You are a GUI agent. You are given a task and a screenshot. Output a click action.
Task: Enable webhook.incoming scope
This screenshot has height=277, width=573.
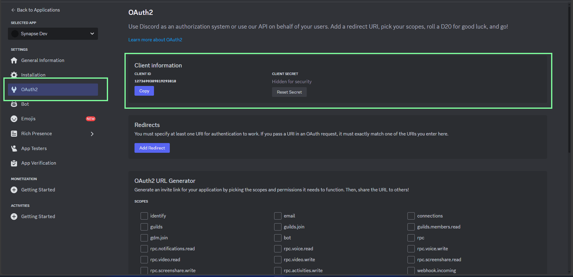click(x=411, y=271)
